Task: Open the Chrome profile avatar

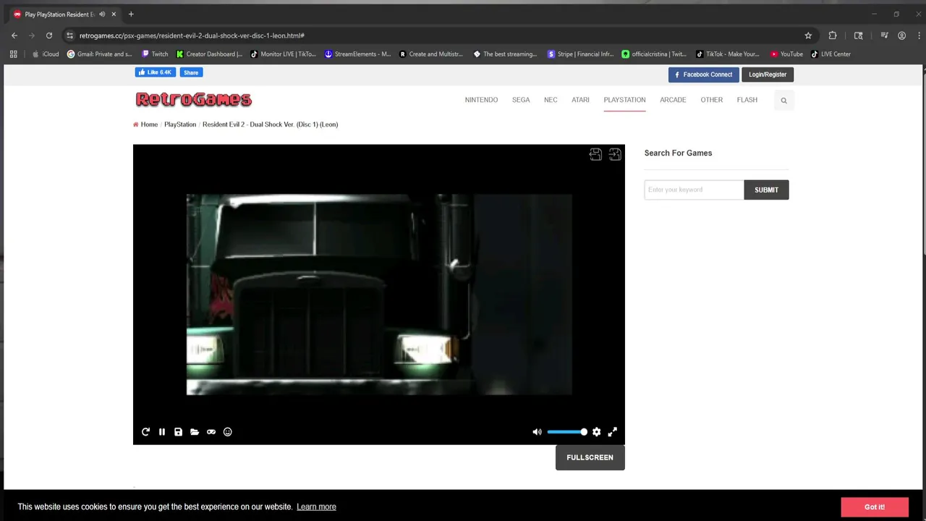Action: [901, 35]
